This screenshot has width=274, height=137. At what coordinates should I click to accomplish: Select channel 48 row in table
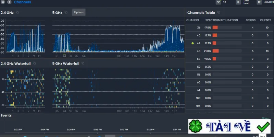point(229,51)
